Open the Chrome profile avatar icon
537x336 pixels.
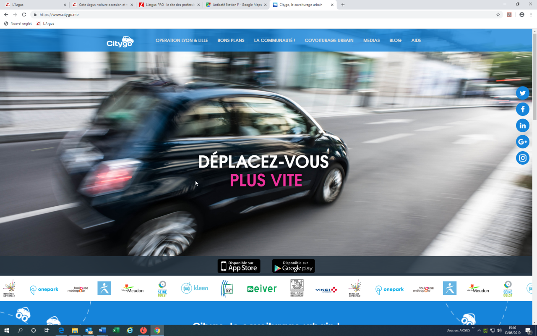(x=521, y=14)
